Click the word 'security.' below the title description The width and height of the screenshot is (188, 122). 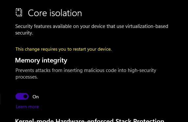click(x=24, y=33)
